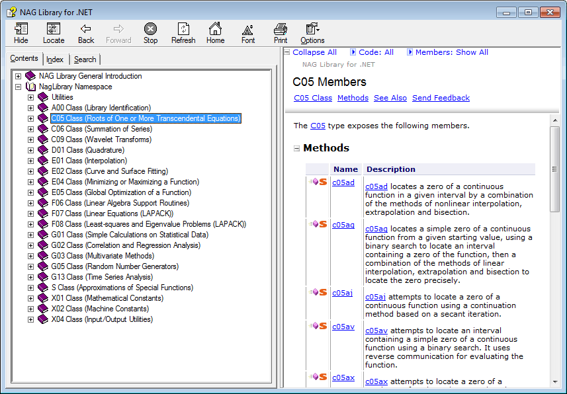The height and width of the screenshot is (394, 567).
Task: Open the Code: All dropdown
Action: coord(372,52)
